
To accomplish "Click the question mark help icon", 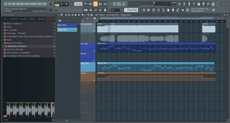I will click(194, 4).
